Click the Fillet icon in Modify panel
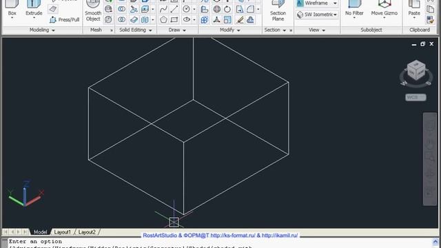The width and height of the screenshot is (441, 248). click(x=251, y=9)
